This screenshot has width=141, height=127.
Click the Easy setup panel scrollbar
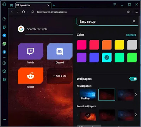point(139,33)
